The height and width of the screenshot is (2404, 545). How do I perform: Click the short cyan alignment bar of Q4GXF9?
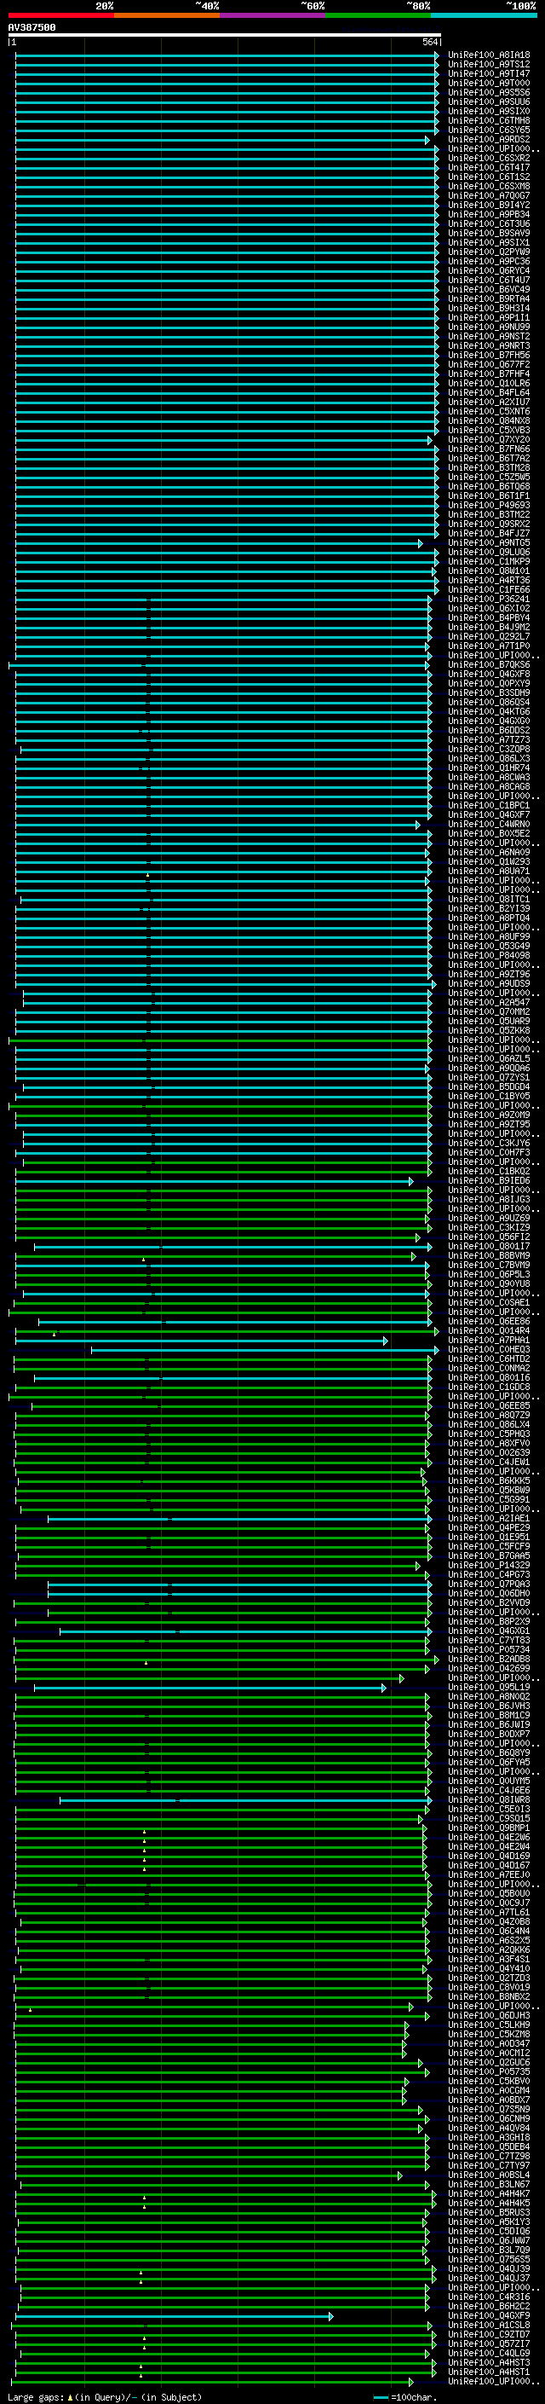(x=175, y=2316)
